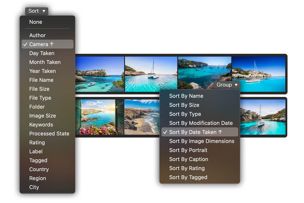This screenshot has width=304, height=203.
Task: Select None in the Sort menu
Action: click(x=47, y=22)
